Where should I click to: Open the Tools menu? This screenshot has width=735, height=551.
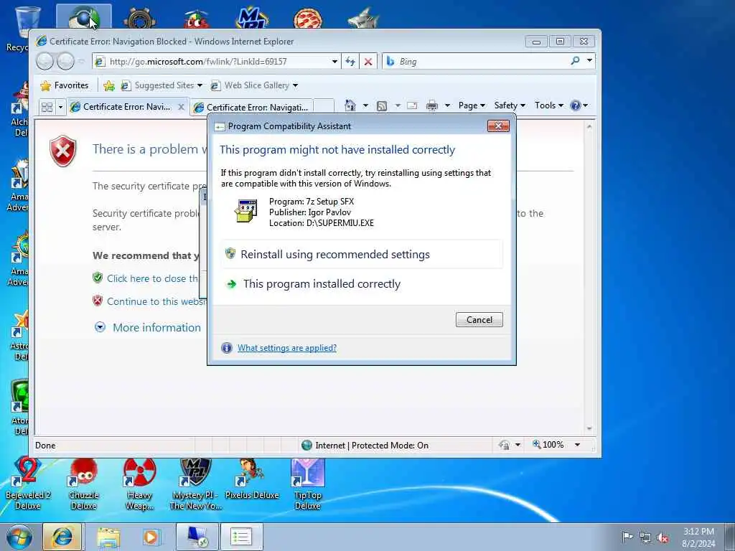[549, 105]
